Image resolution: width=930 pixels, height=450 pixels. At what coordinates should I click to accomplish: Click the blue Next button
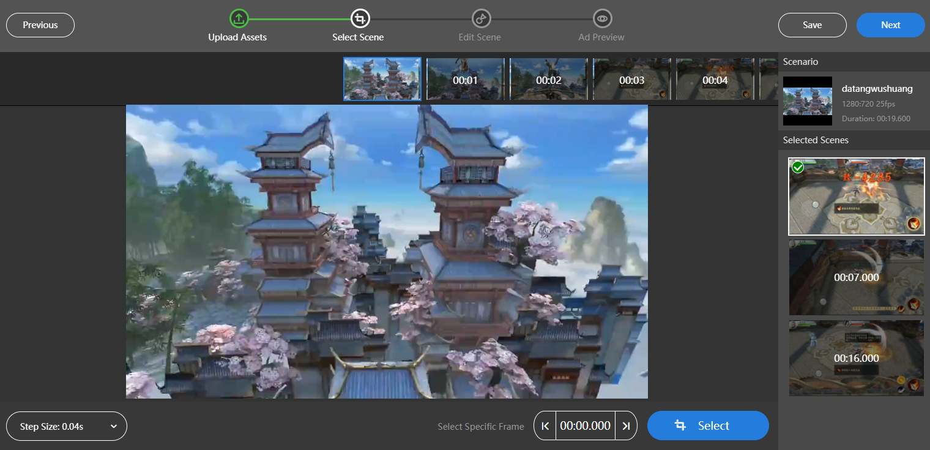pos(891,25)
